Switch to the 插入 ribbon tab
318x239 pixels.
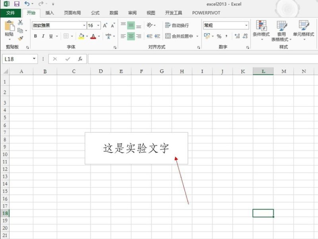(49, 13)
